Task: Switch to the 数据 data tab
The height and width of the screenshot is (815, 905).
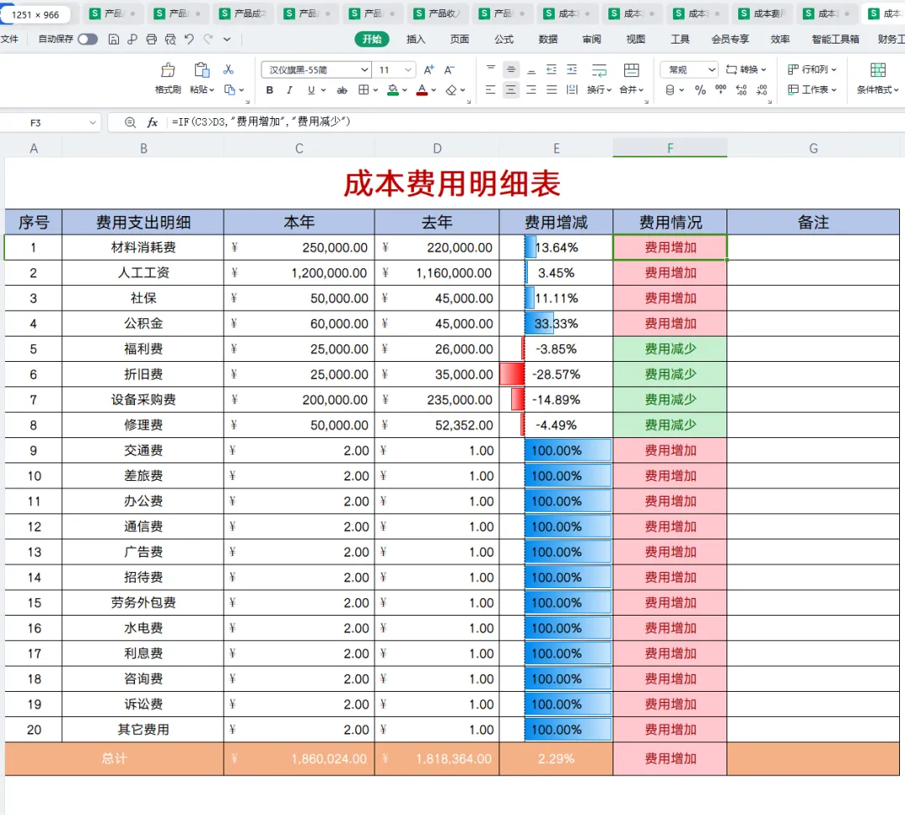Action: [548, 39]
